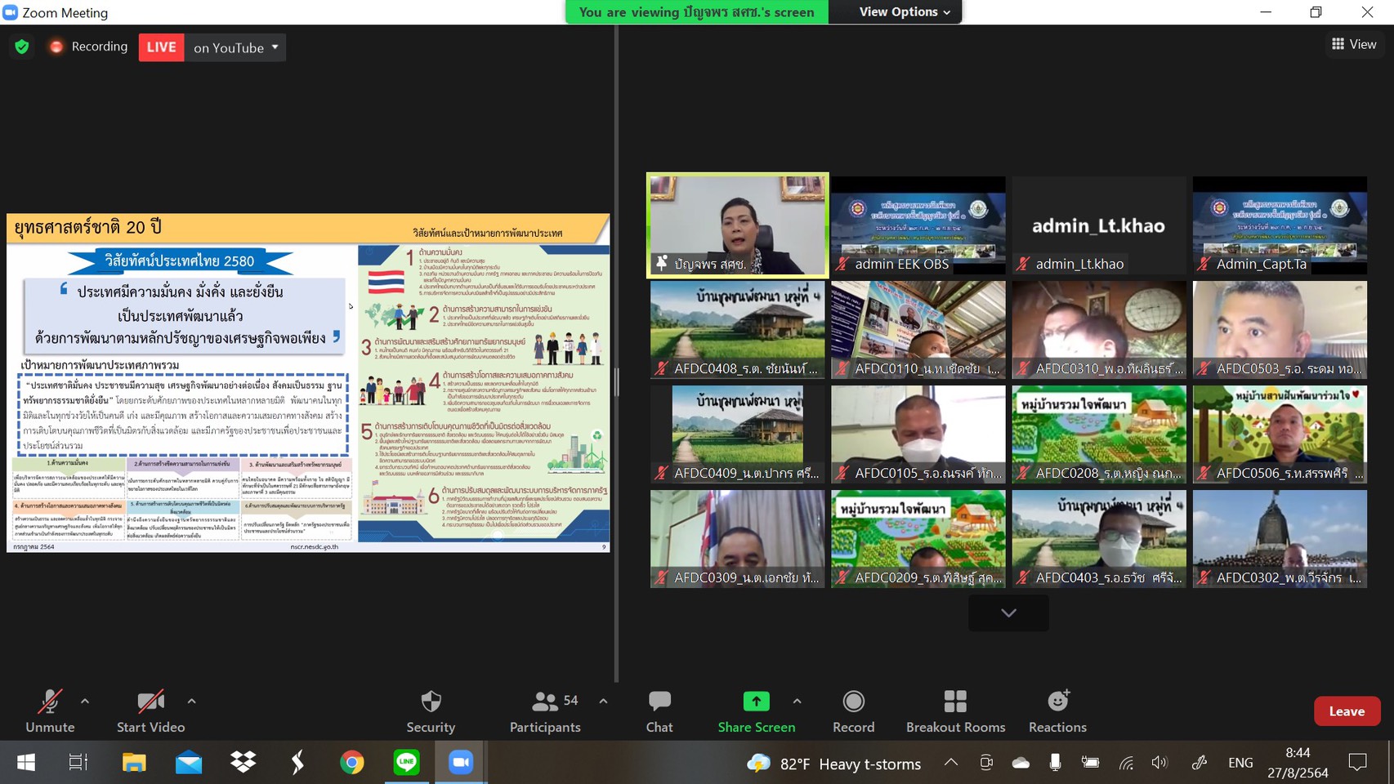Screen dimensions: 1394x784
Task: Unmute the microphone
Action: [50, 711]
